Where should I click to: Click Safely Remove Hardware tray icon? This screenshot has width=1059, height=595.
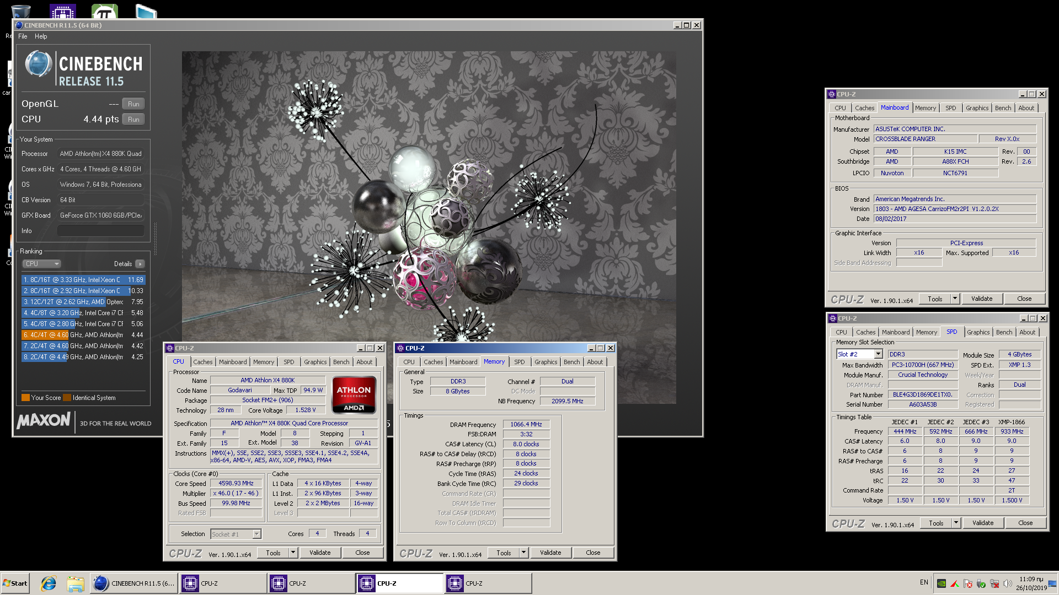(x=981, y=583)
